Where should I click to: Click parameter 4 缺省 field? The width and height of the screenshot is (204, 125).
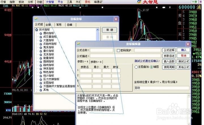click(116, 86)
